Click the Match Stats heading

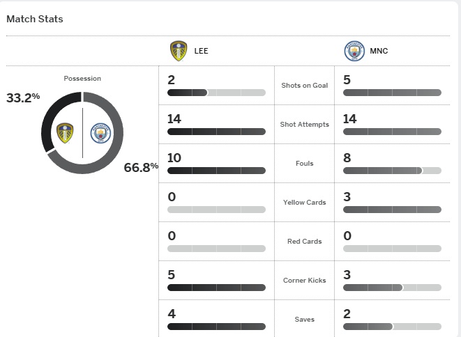pos(35,19)
